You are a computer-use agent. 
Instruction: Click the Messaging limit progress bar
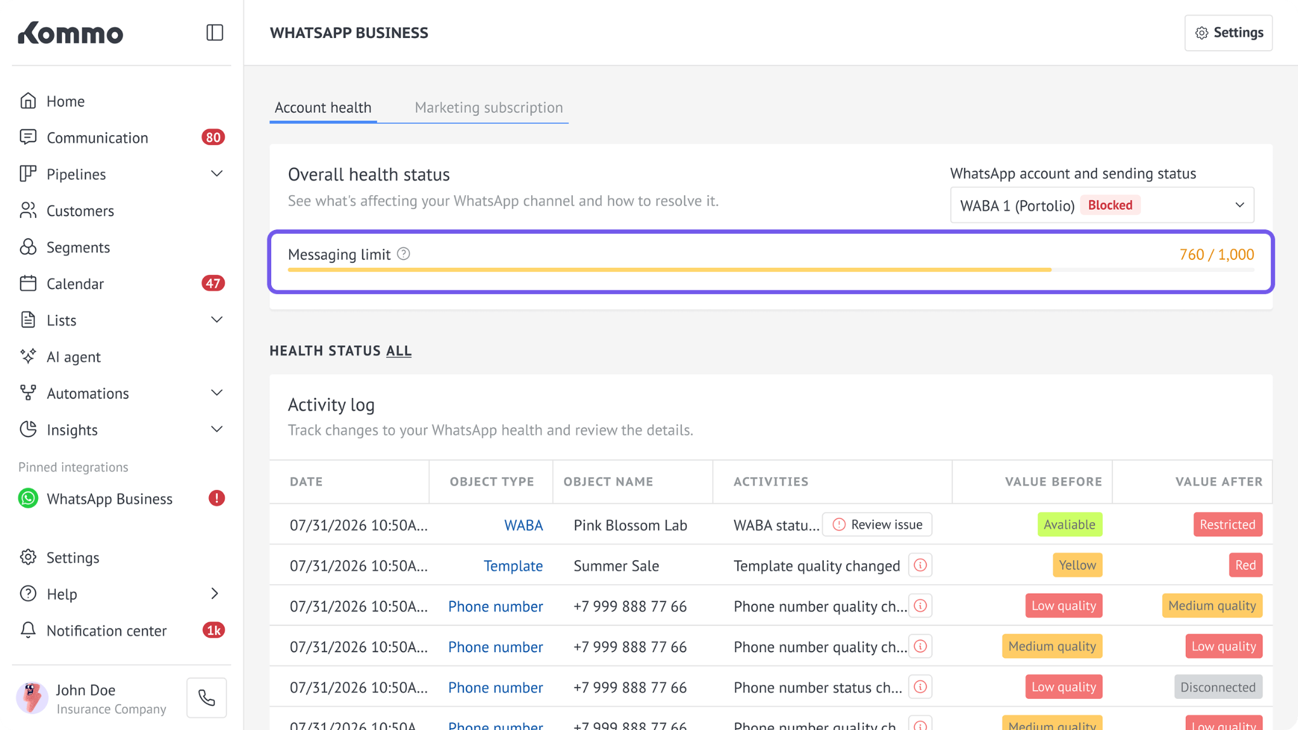pos(771,270)
